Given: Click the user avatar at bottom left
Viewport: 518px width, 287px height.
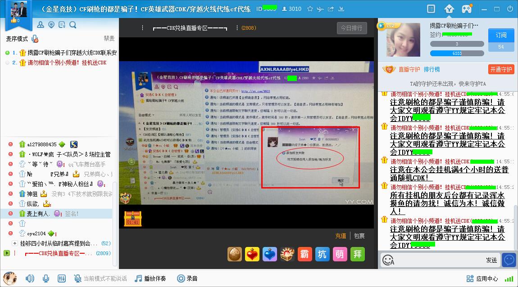Looking at the screenshot, I should coord(9,279).
